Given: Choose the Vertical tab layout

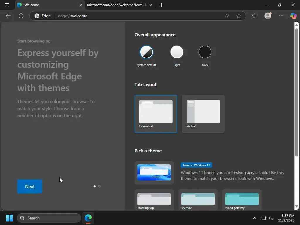Looking at the screenshot, I should point(203,114).
